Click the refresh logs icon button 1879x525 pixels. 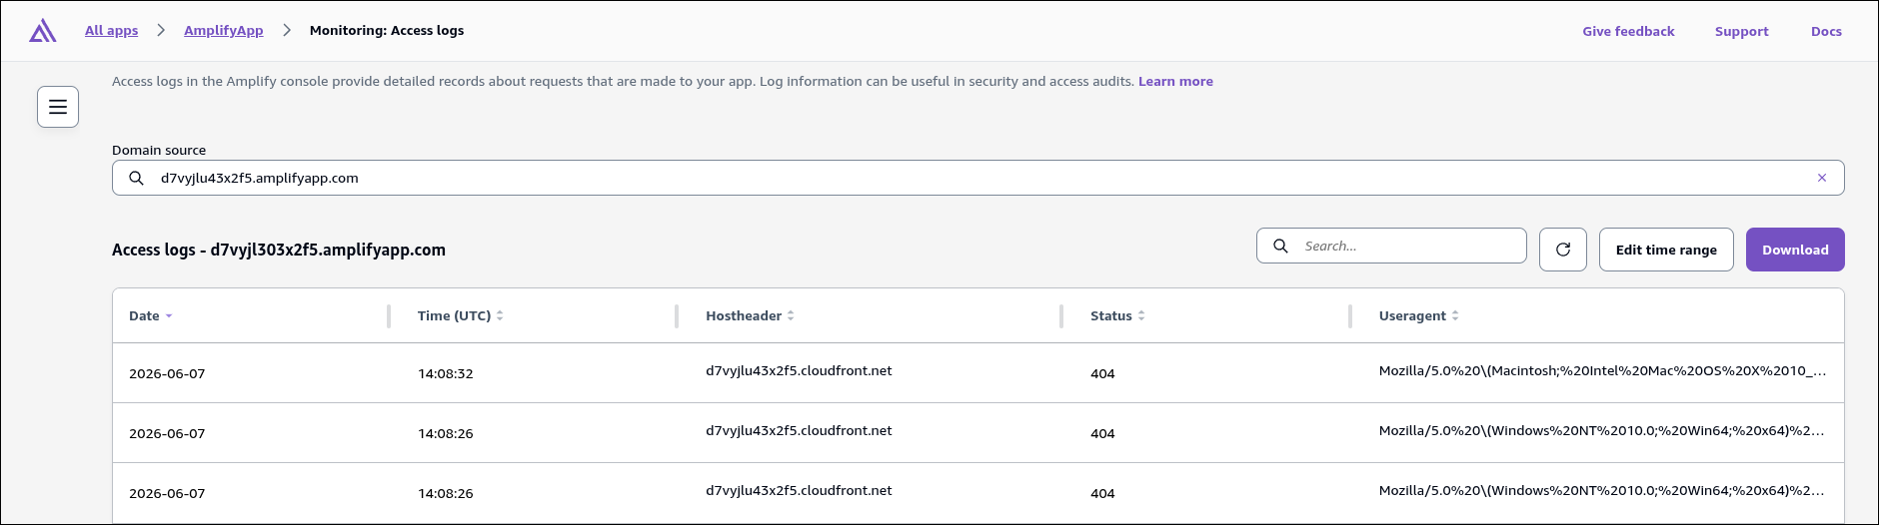1563,250
